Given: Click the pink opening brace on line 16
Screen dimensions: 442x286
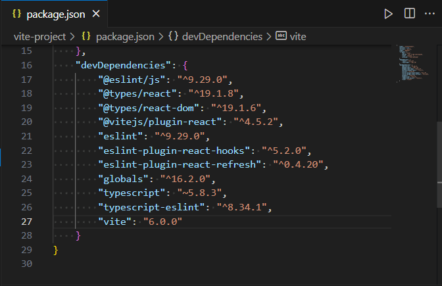Looking at the screenshot, I should [x=185, y=66].
